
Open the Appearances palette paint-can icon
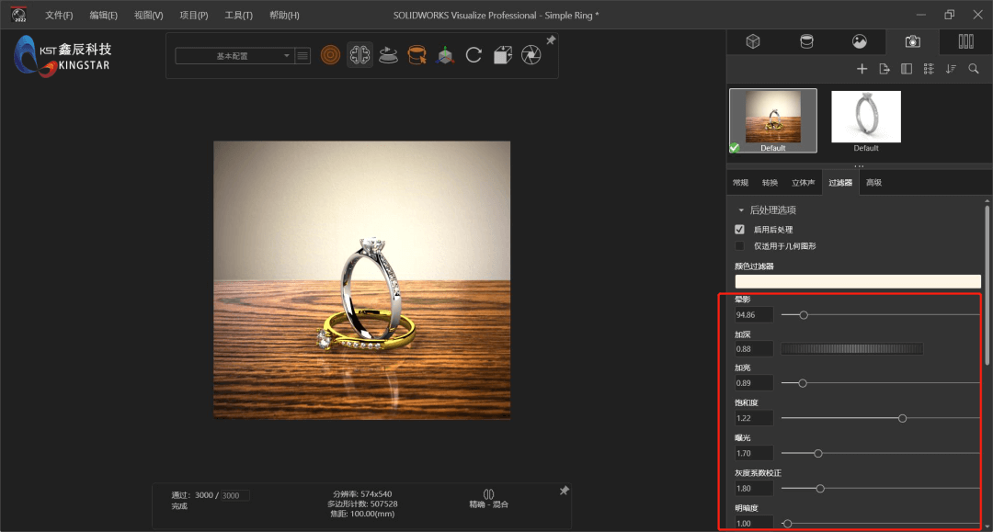807,41
